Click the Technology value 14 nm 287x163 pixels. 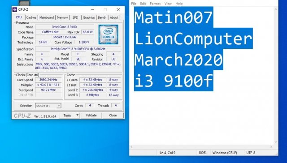point(43,42)
